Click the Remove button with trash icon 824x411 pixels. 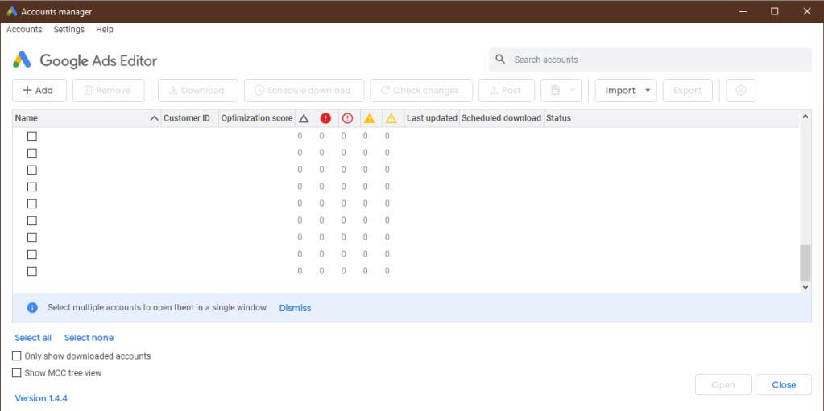108,90
